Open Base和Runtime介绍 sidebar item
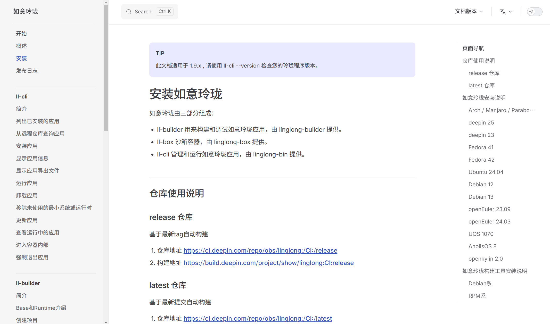The height and width of the screenshot is (324, 550). tap(41, 308)
